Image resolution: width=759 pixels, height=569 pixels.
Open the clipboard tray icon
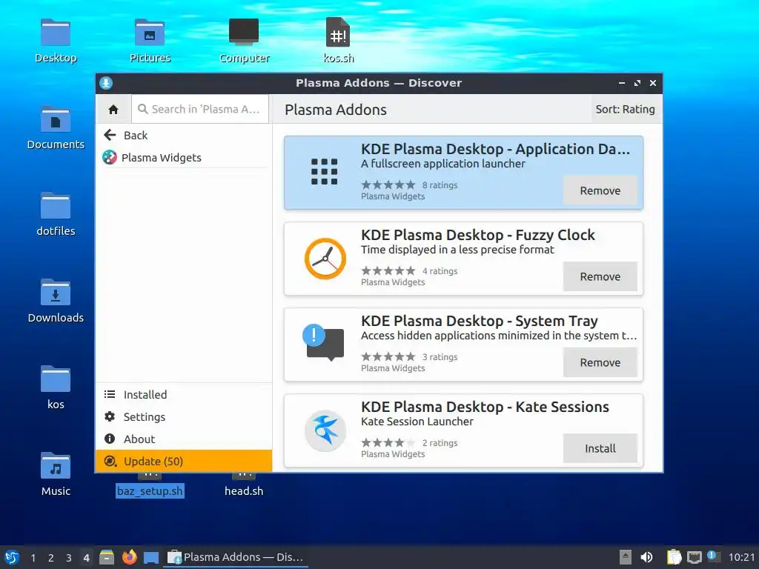674,557
